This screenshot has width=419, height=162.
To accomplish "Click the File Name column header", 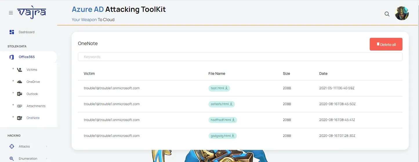I will pos(217,74).
